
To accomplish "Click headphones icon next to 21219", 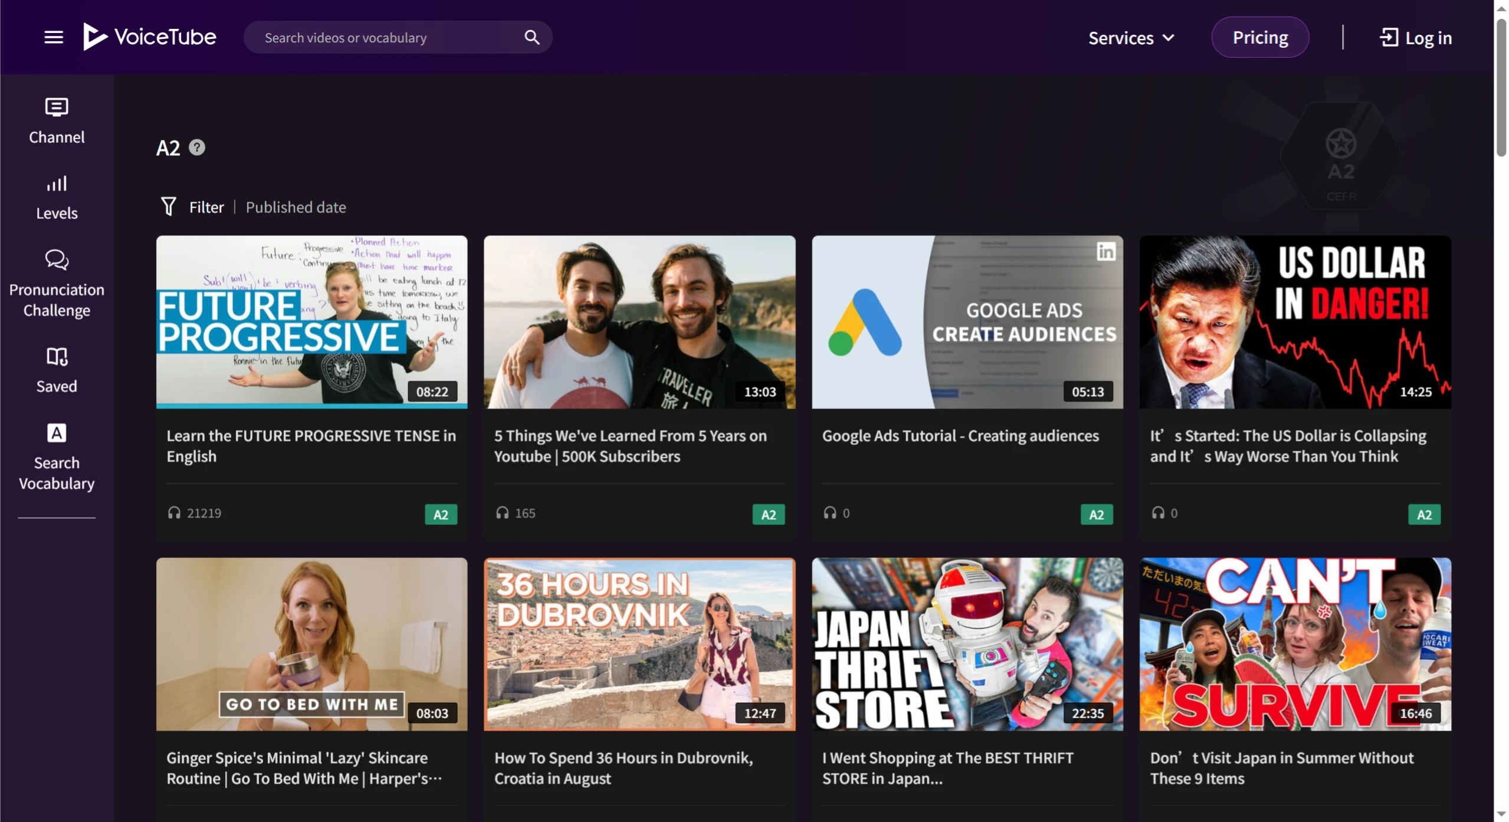I will (174, 512).
